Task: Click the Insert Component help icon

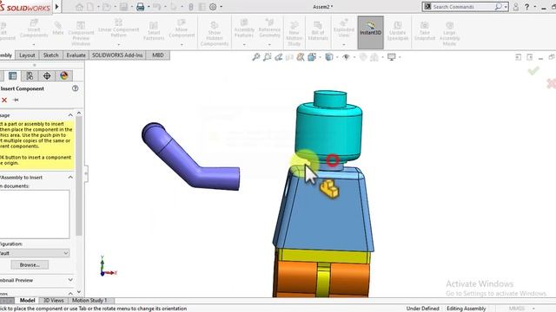Action: coord(76,88)
